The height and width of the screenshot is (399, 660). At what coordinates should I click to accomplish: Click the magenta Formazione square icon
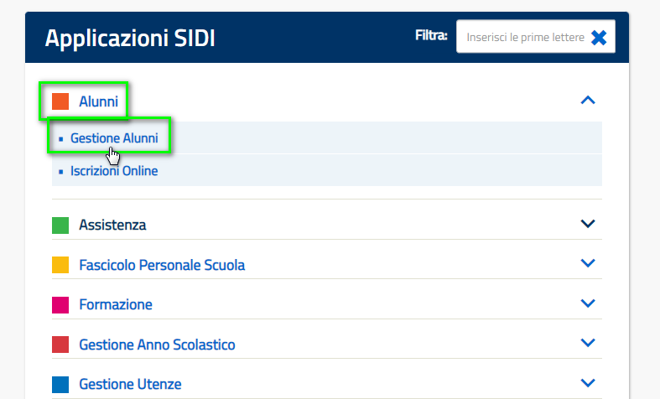[x=60, y=305]
